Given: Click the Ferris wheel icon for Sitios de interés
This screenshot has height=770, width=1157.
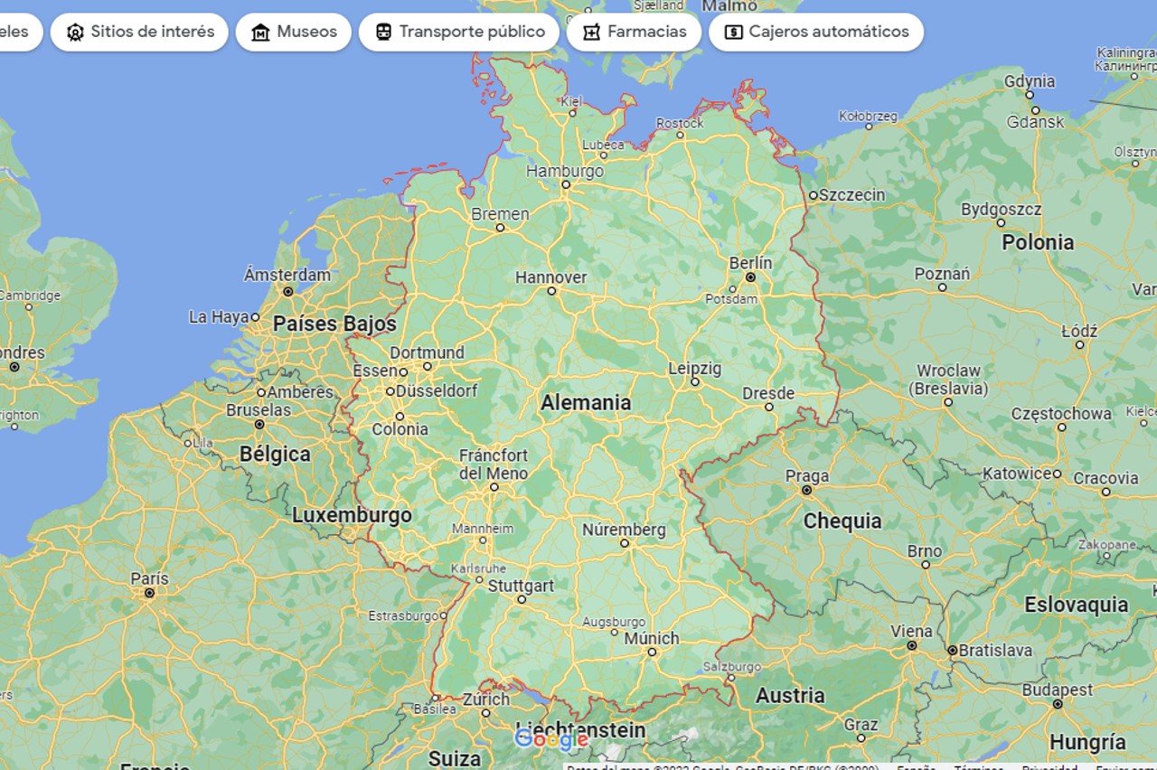Looking at the screenshot, I should [x=75, y=33].
